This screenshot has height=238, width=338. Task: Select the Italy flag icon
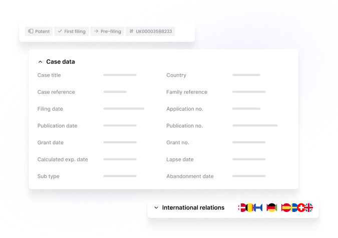pyautogui.click(x=279, y=207)
